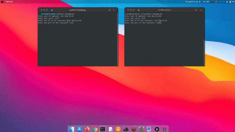Click receiver IP 192.168.43.249 line in left terminal
Image resolution: width=235 pixels, height=132 pixels.
(60, 21)
